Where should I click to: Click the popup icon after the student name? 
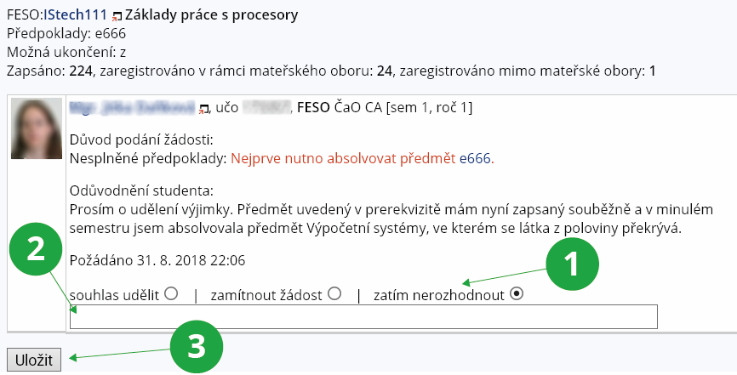(204, 109)
